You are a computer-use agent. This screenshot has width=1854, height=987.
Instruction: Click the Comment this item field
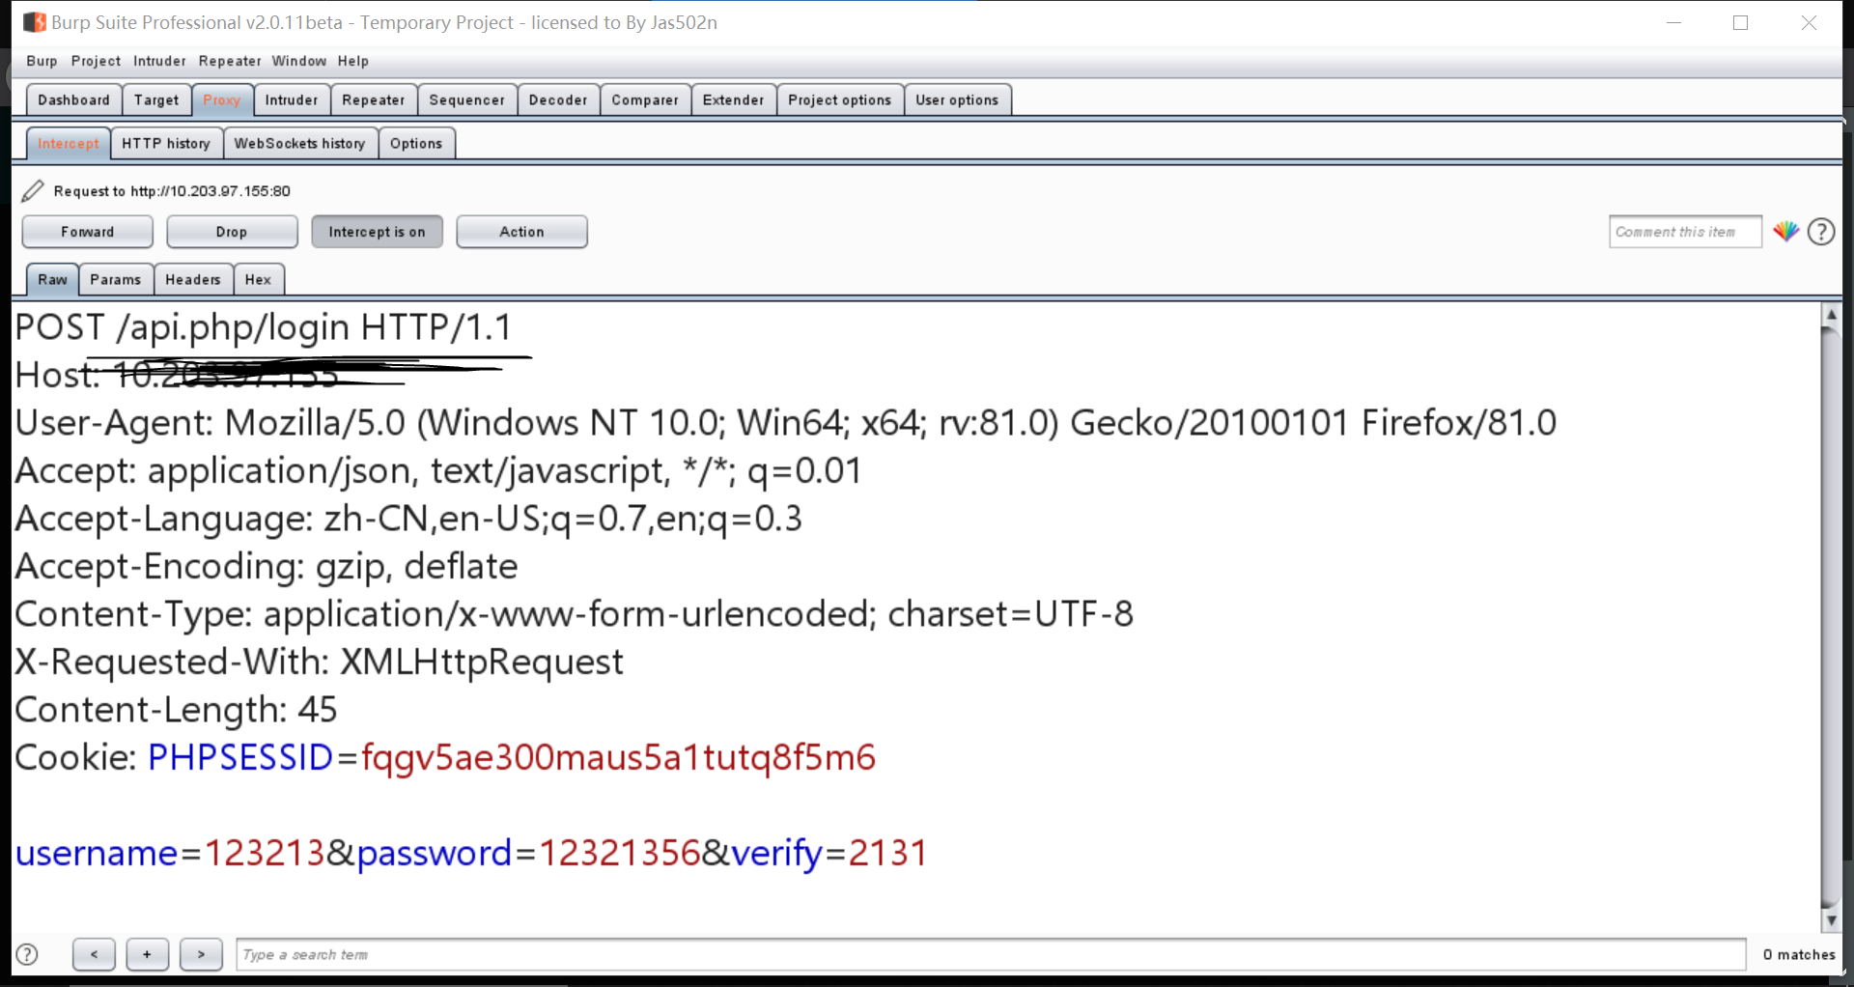(1685, 232)
